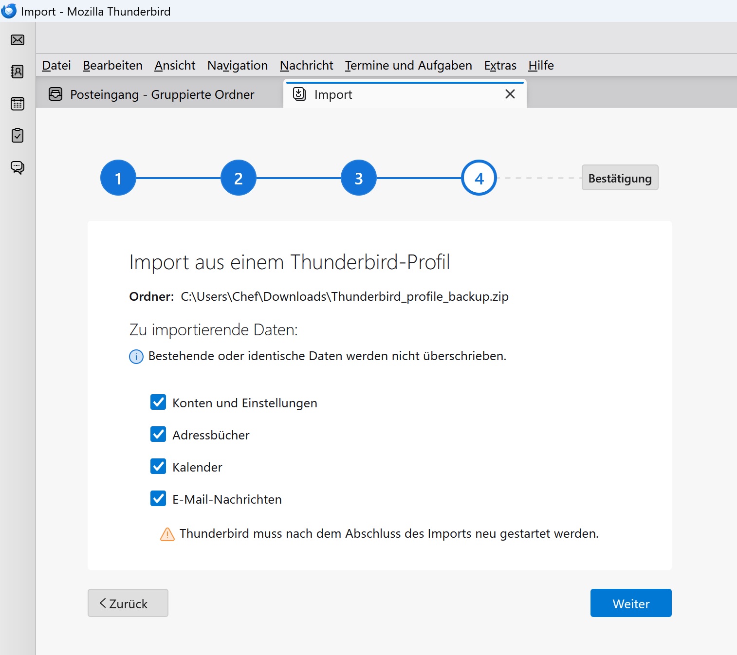This screenshot has height=655, width=737.
Task: Click the Weiter button
Action: click(631, 603)
